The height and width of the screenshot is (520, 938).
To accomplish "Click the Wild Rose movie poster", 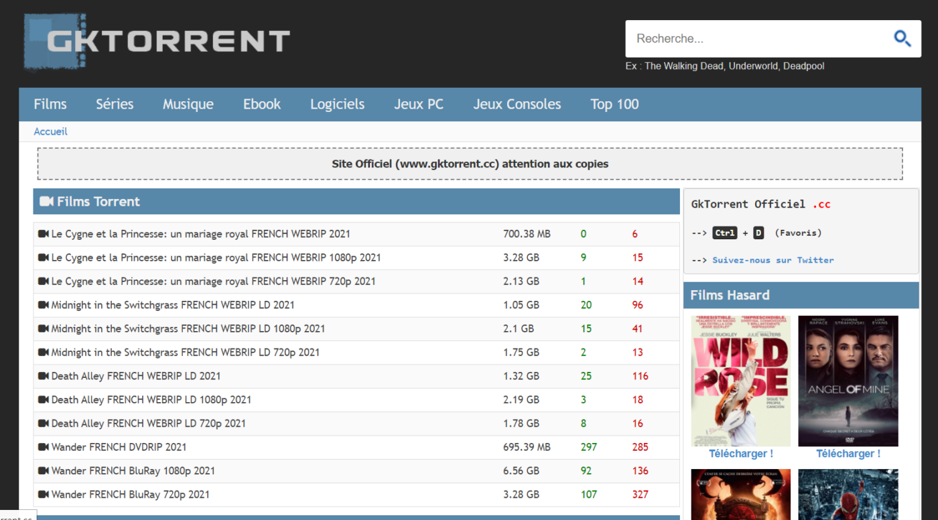I will point(741,381).
